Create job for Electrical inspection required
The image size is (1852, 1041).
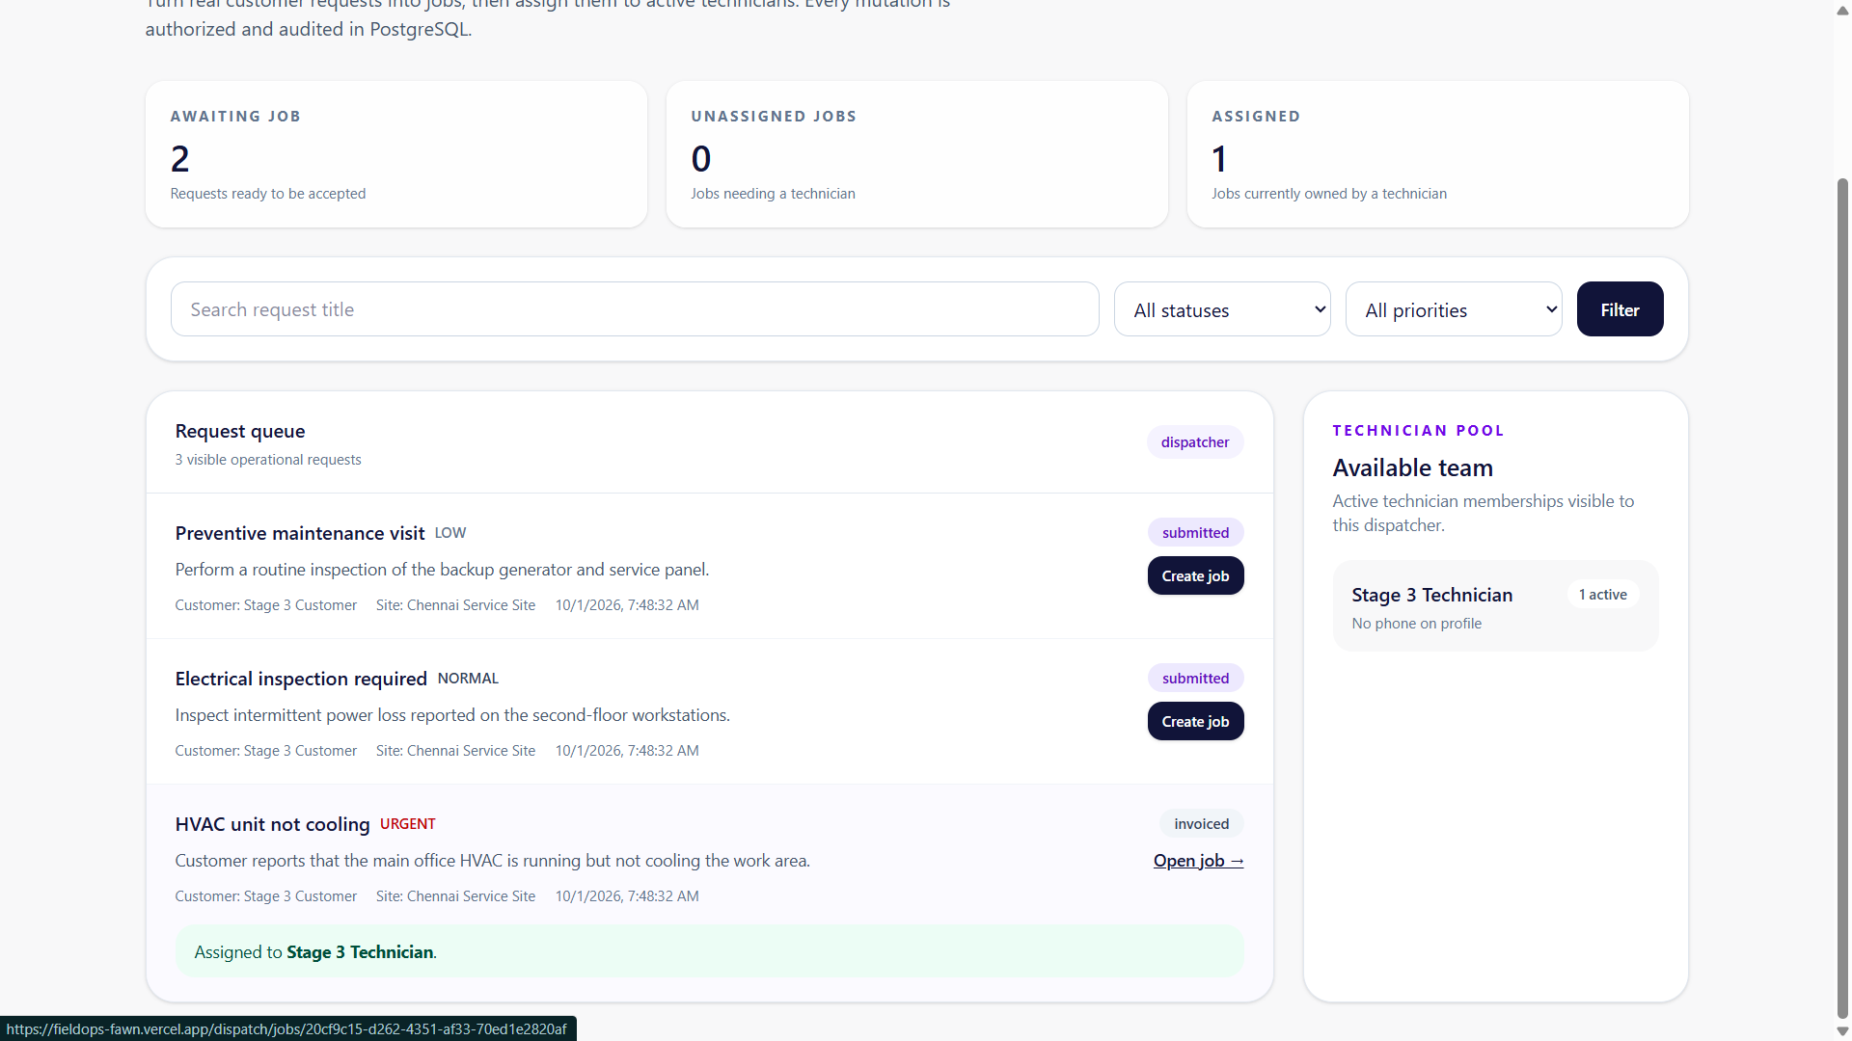[x=1195, y=721]
